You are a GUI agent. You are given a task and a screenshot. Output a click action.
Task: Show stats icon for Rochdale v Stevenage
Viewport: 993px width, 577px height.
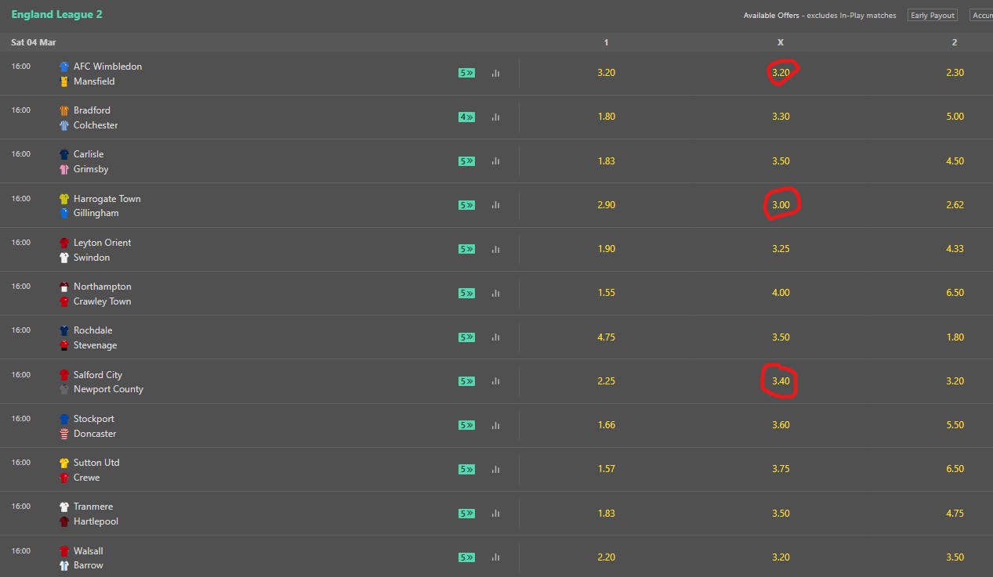click(495, 337)
